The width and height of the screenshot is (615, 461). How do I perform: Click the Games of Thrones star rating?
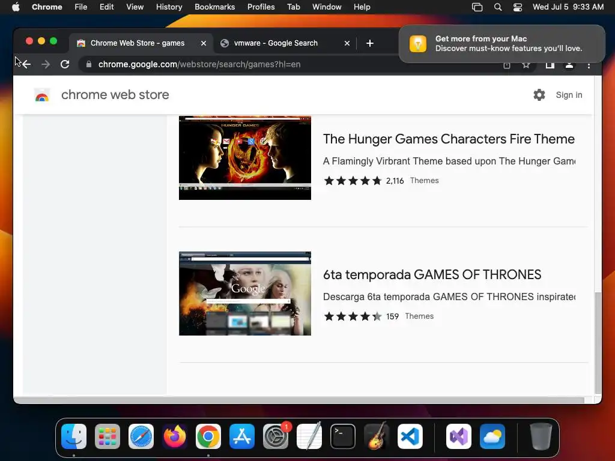353,316
